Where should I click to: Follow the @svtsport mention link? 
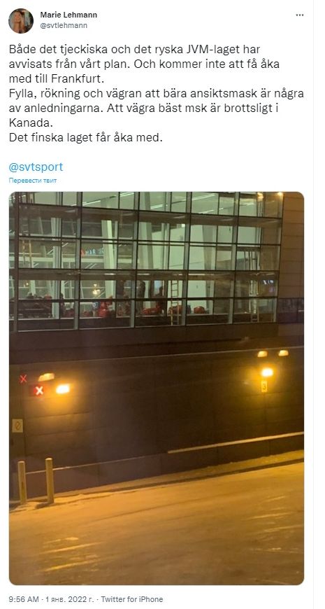36,167
